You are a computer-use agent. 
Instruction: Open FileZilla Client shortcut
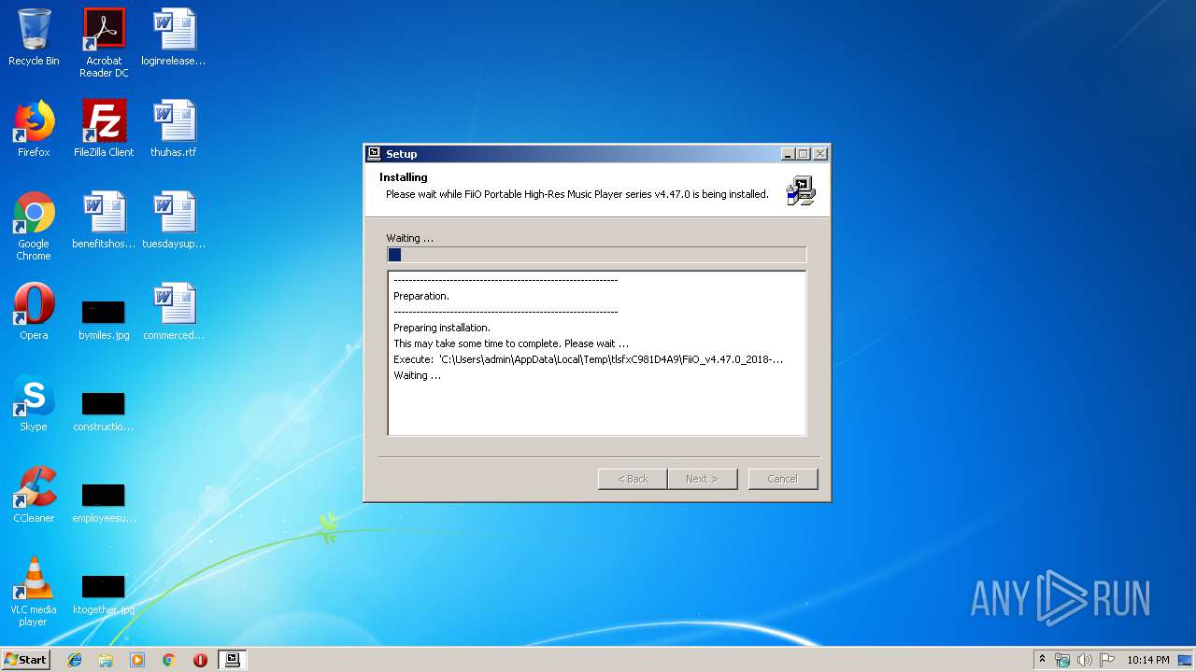[x=104, y=129]
